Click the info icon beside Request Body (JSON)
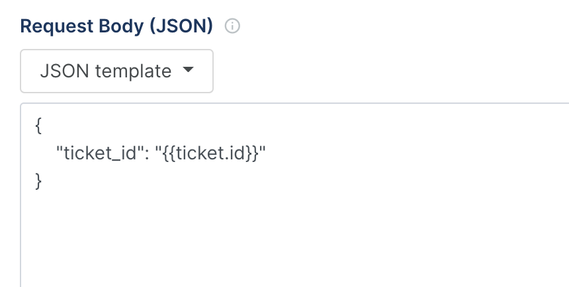This screenshot has width=569, height=287. pyautogui.click(x=232, y=26)
